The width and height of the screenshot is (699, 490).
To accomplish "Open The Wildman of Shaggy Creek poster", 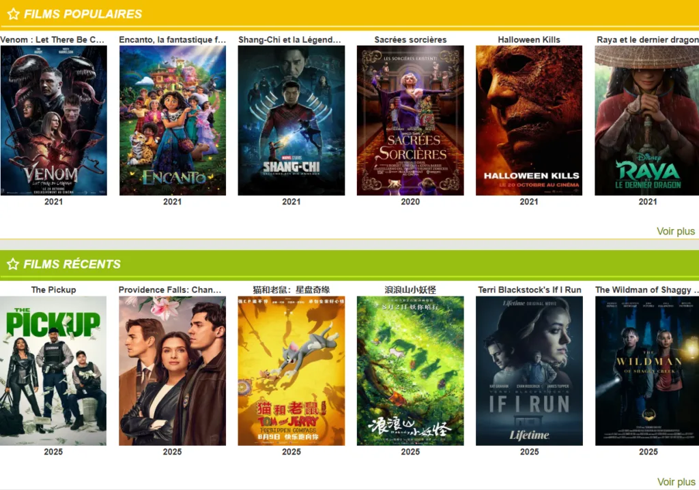I will [647, 371].
